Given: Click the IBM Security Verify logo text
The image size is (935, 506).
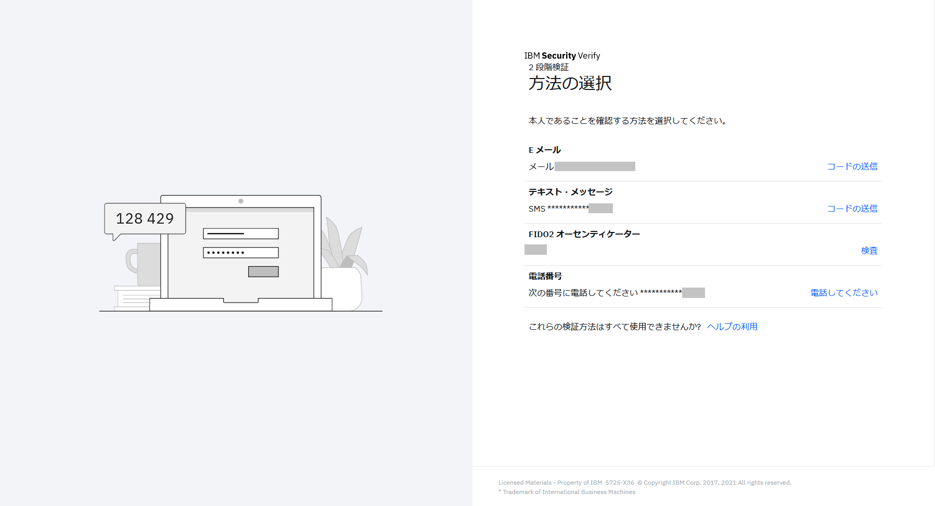Looking at the screenshot, I should pyautogui.click(x=562, y=56).
